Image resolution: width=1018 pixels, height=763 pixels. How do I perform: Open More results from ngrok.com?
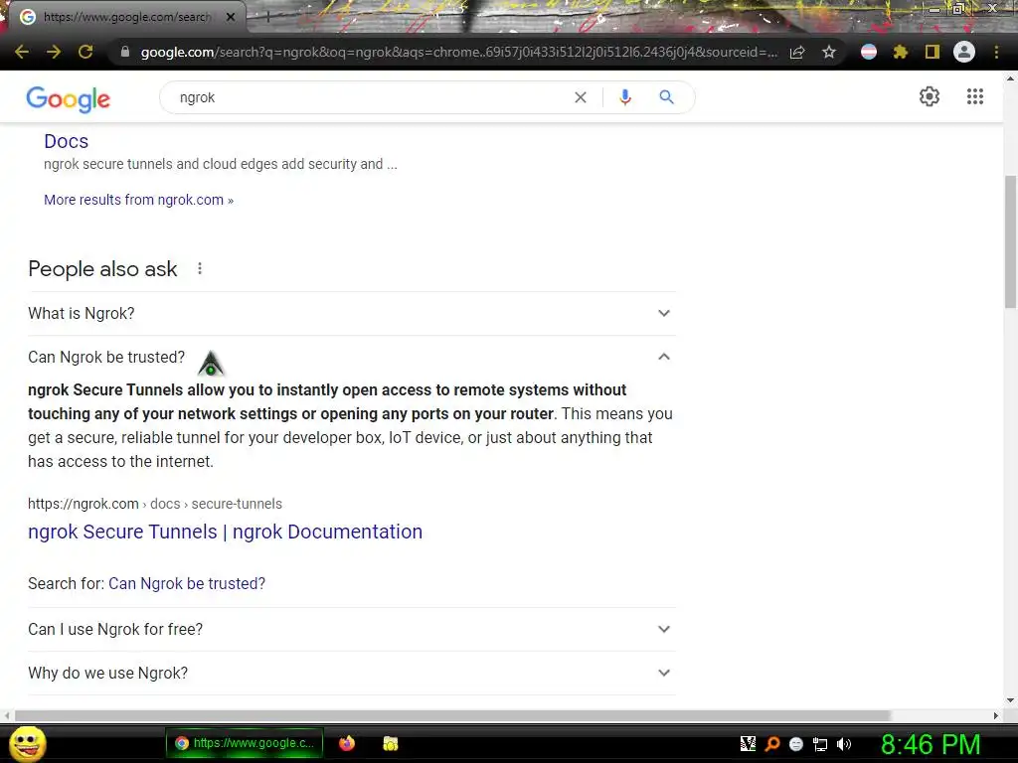point(138,200)
